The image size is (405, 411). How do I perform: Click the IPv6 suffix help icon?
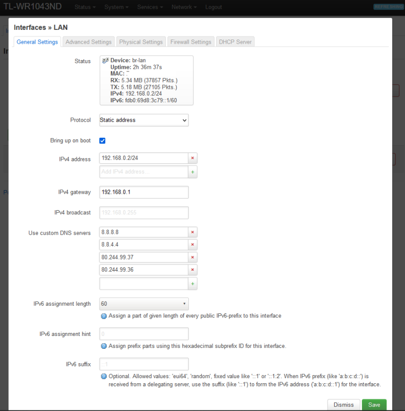point(104,377)
